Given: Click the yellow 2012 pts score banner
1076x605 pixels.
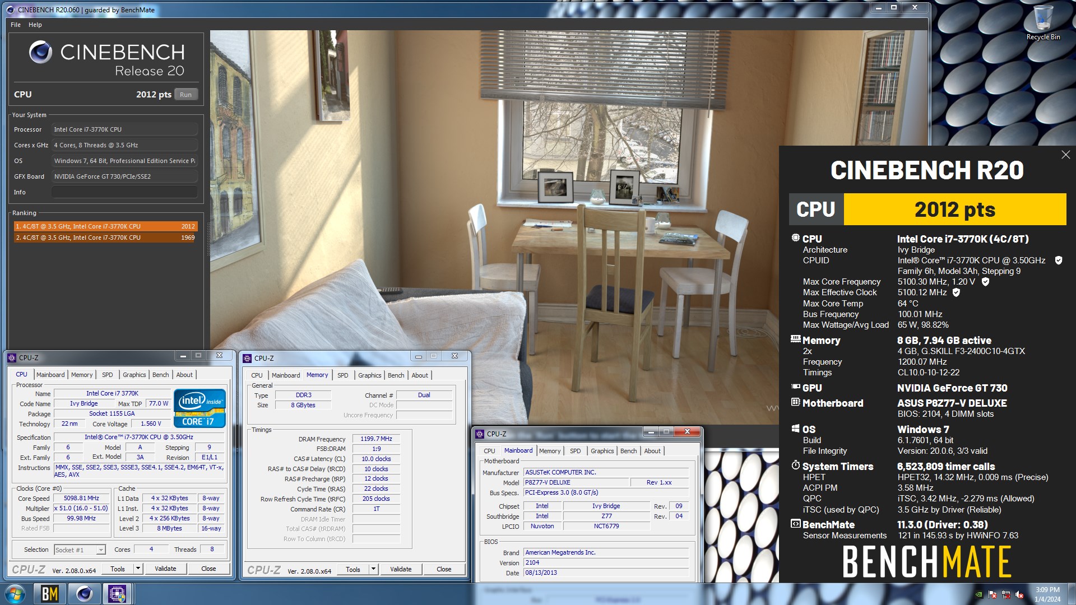Looking at the screenshot, I should tap(955, 210).
